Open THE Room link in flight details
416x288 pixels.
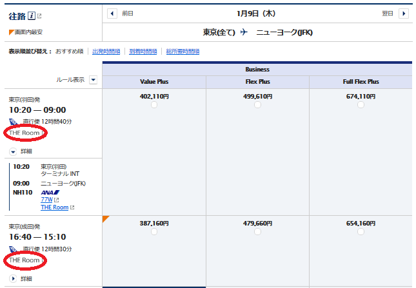(x=54, y=207)
